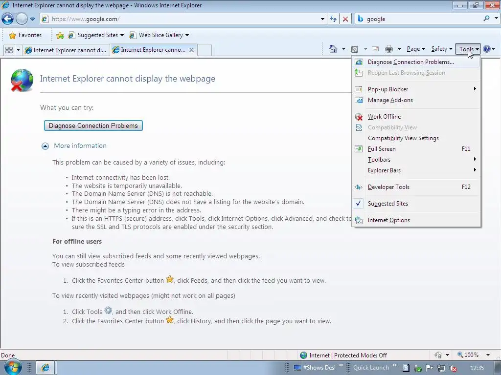
Task: Click the More information link text
Action: coord(80,146)
